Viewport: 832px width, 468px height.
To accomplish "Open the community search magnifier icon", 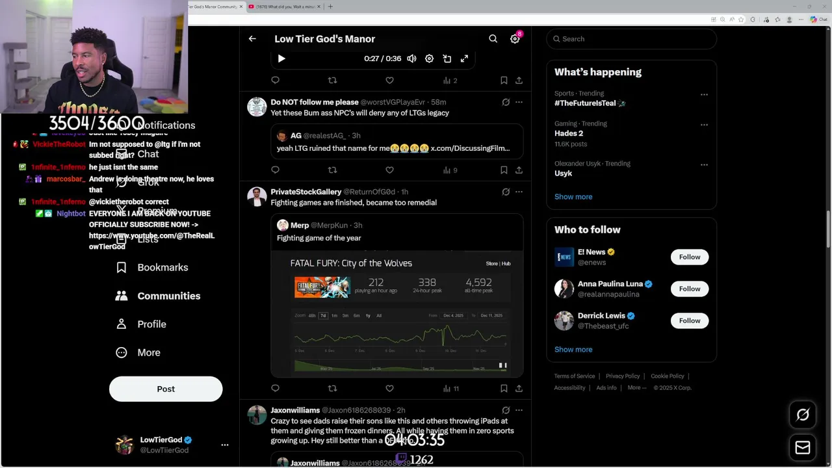I will (493, 39).
